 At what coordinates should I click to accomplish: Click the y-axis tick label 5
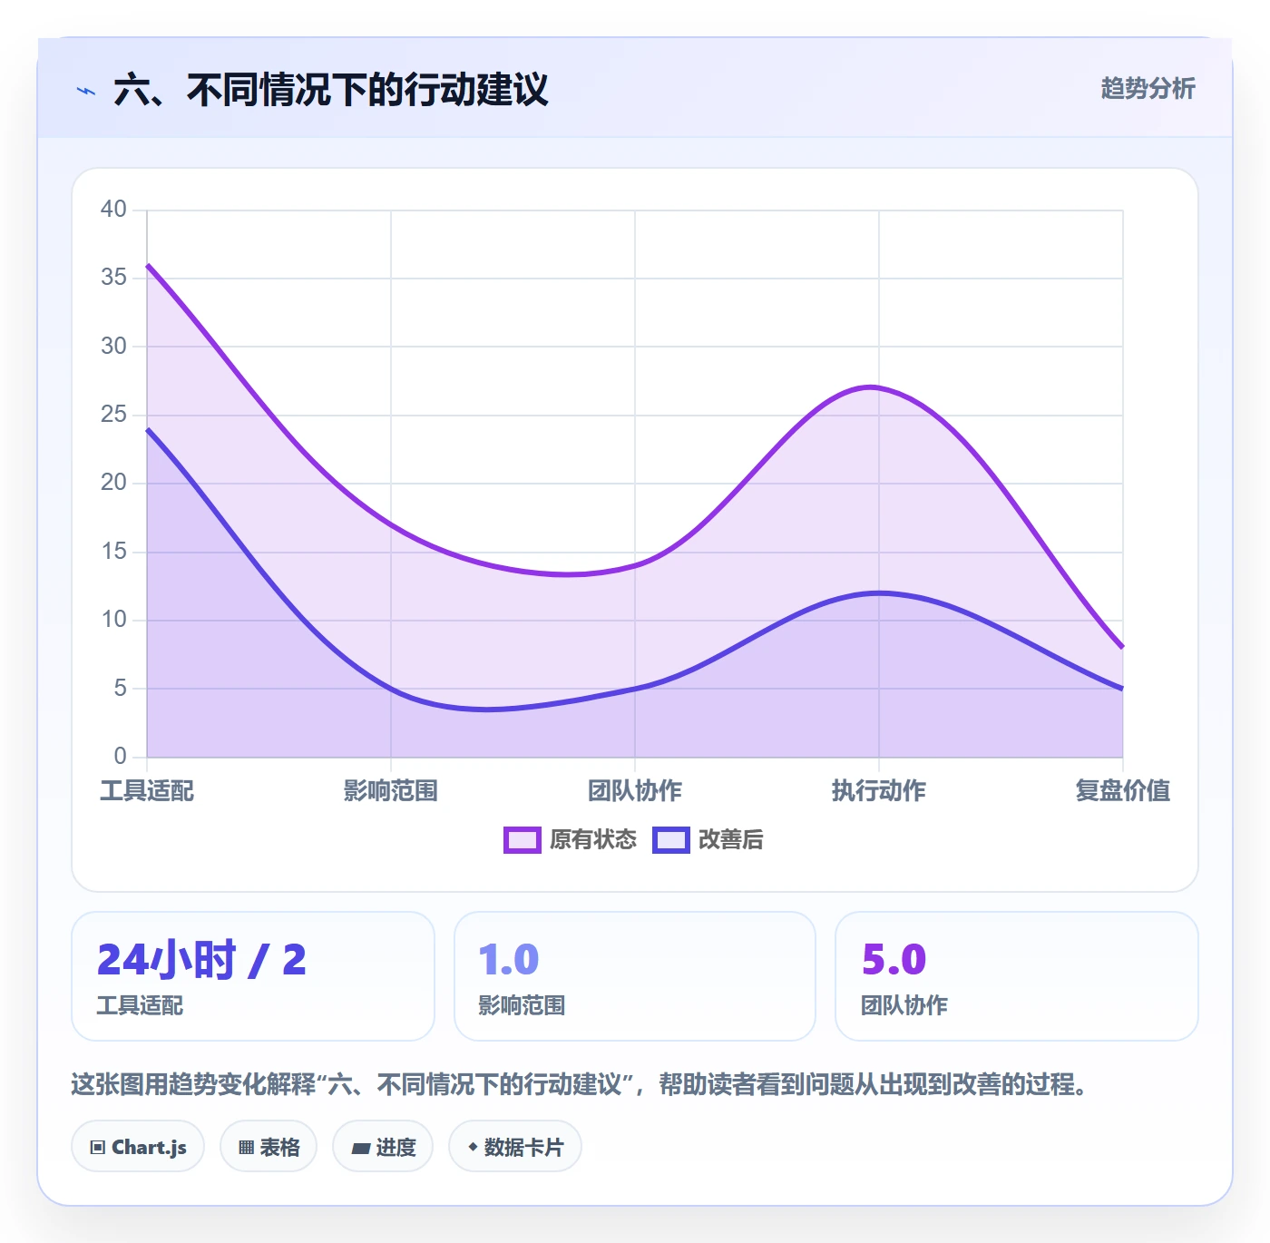pos(121,688)
